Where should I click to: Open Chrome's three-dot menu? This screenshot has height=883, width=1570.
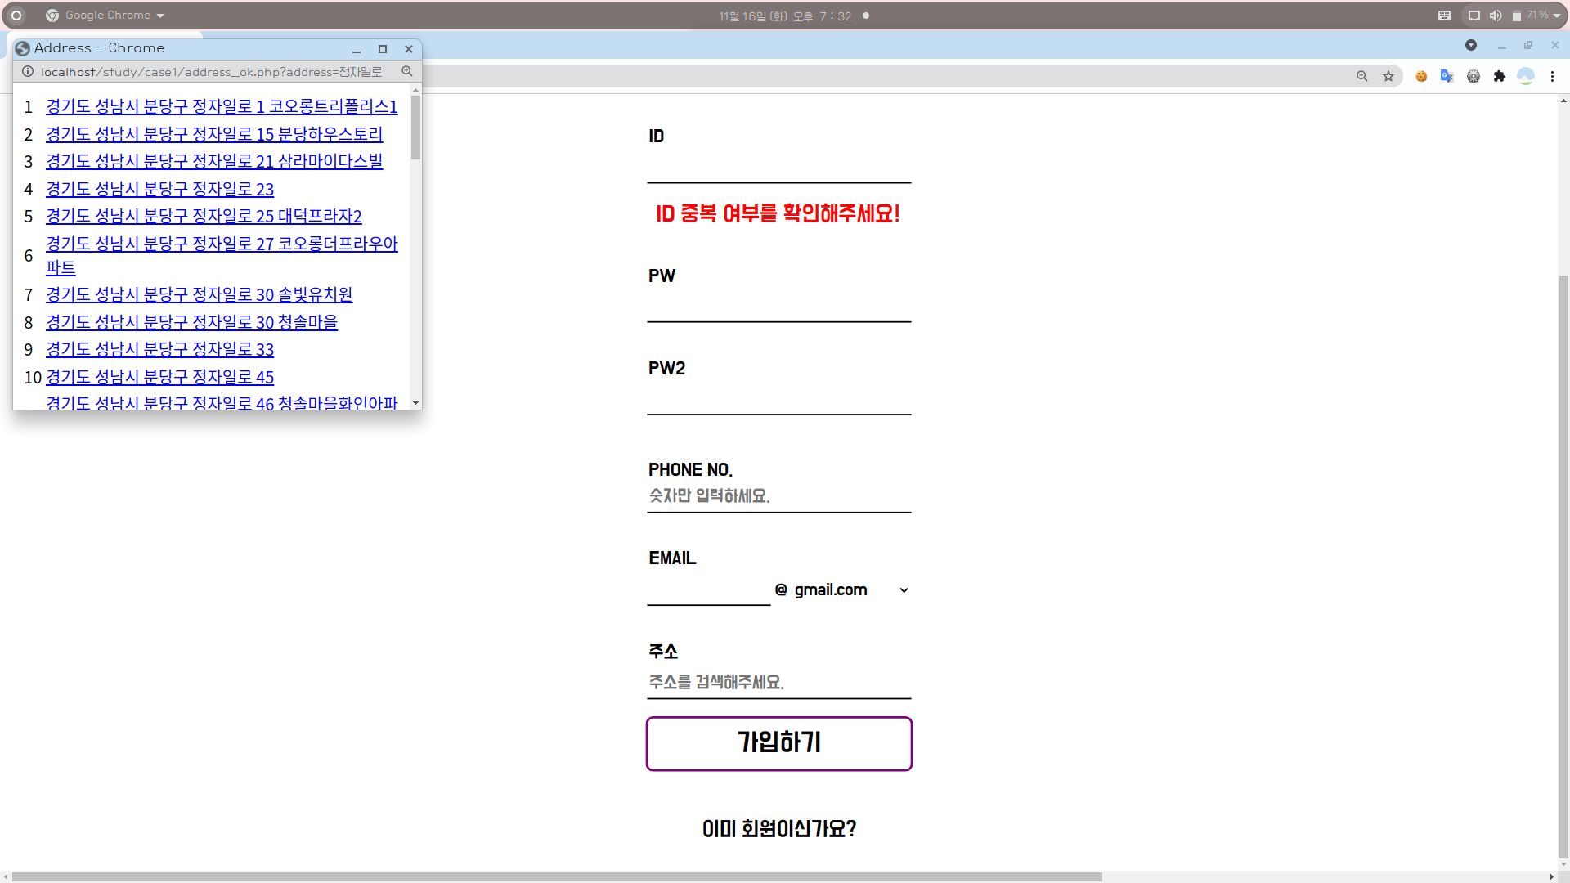click(x=1552, y=76)
